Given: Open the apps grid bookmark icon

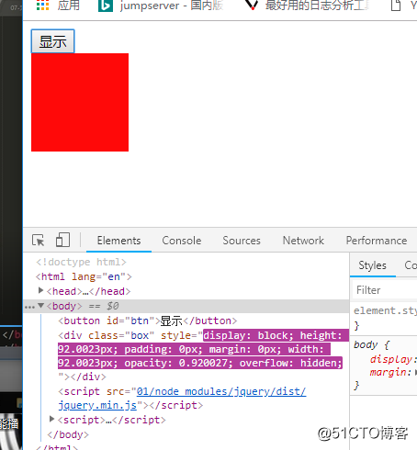Looking at the screenshot, I should click(42, 6).
